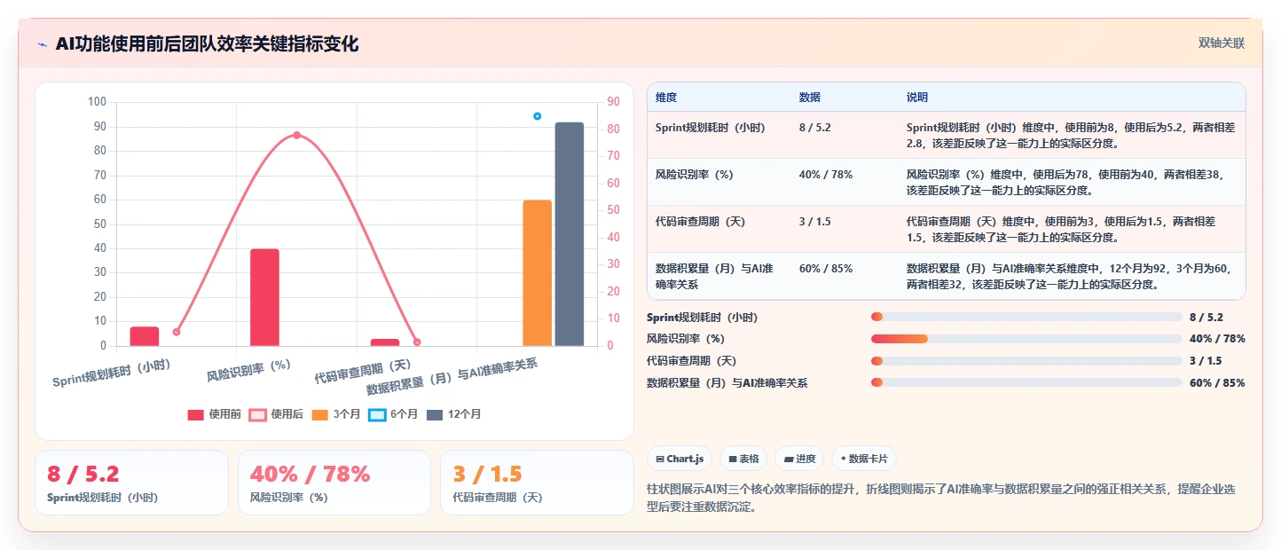Viewport: 1281px width, 550px height.
Task: Click the orange 3个月 bar
Action: pyautogui.click(x=537, y=272)
